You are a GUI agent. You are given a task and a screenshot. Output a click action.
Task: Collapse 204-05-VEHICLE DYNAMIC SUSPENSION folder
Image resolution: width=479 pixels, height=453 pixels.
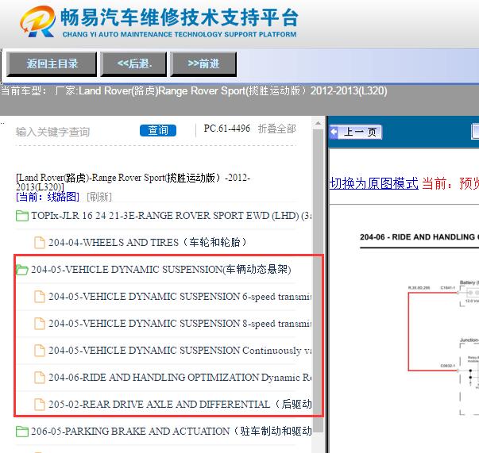pyautogui.click(x=160, y=270)
